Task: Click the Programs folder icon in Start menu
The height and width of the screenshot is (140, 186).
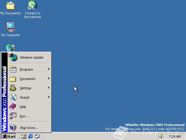Action: 13,69
